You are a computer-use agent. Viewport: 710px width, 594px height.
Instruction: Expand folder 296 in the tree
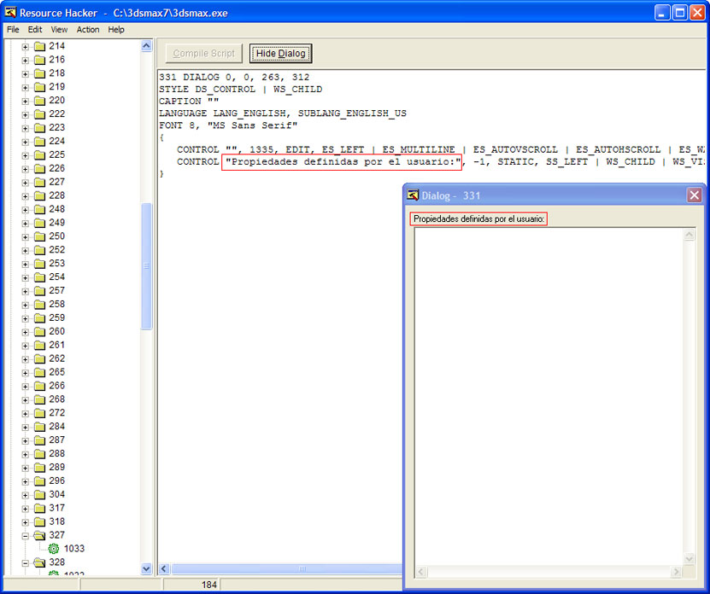(x=26, y=481)
